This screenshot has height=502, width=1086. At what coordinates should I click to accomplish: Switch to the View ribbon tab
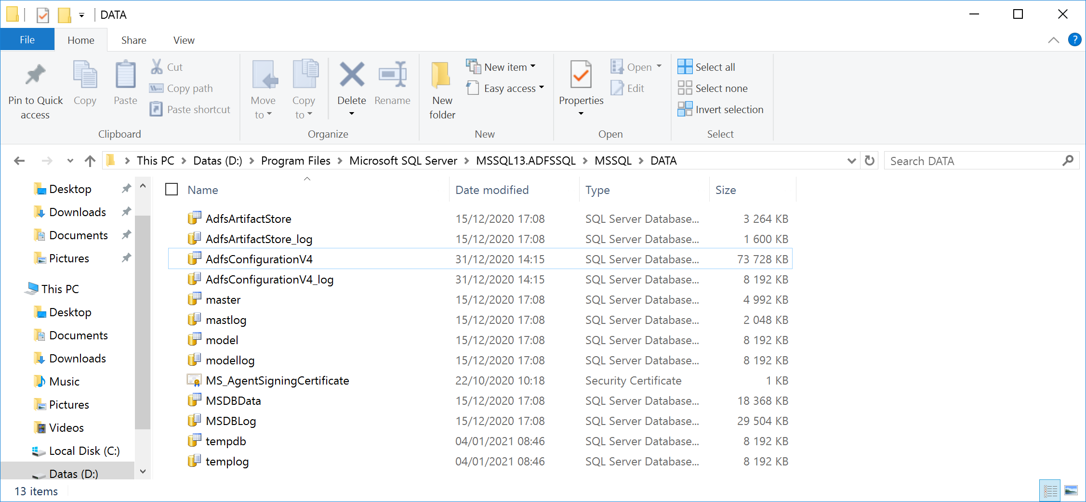pos(184,40)
